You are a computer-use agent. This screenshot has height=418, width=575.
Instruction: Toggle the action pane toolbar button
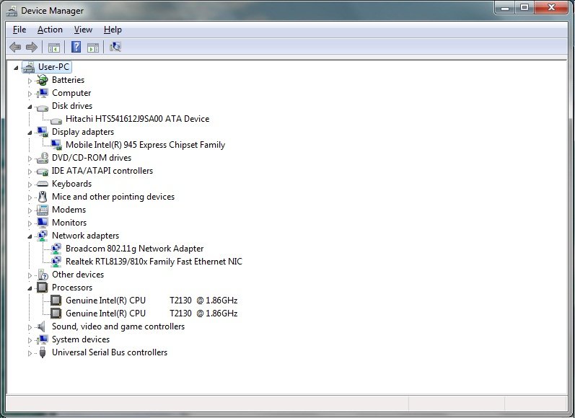point(93,48)
